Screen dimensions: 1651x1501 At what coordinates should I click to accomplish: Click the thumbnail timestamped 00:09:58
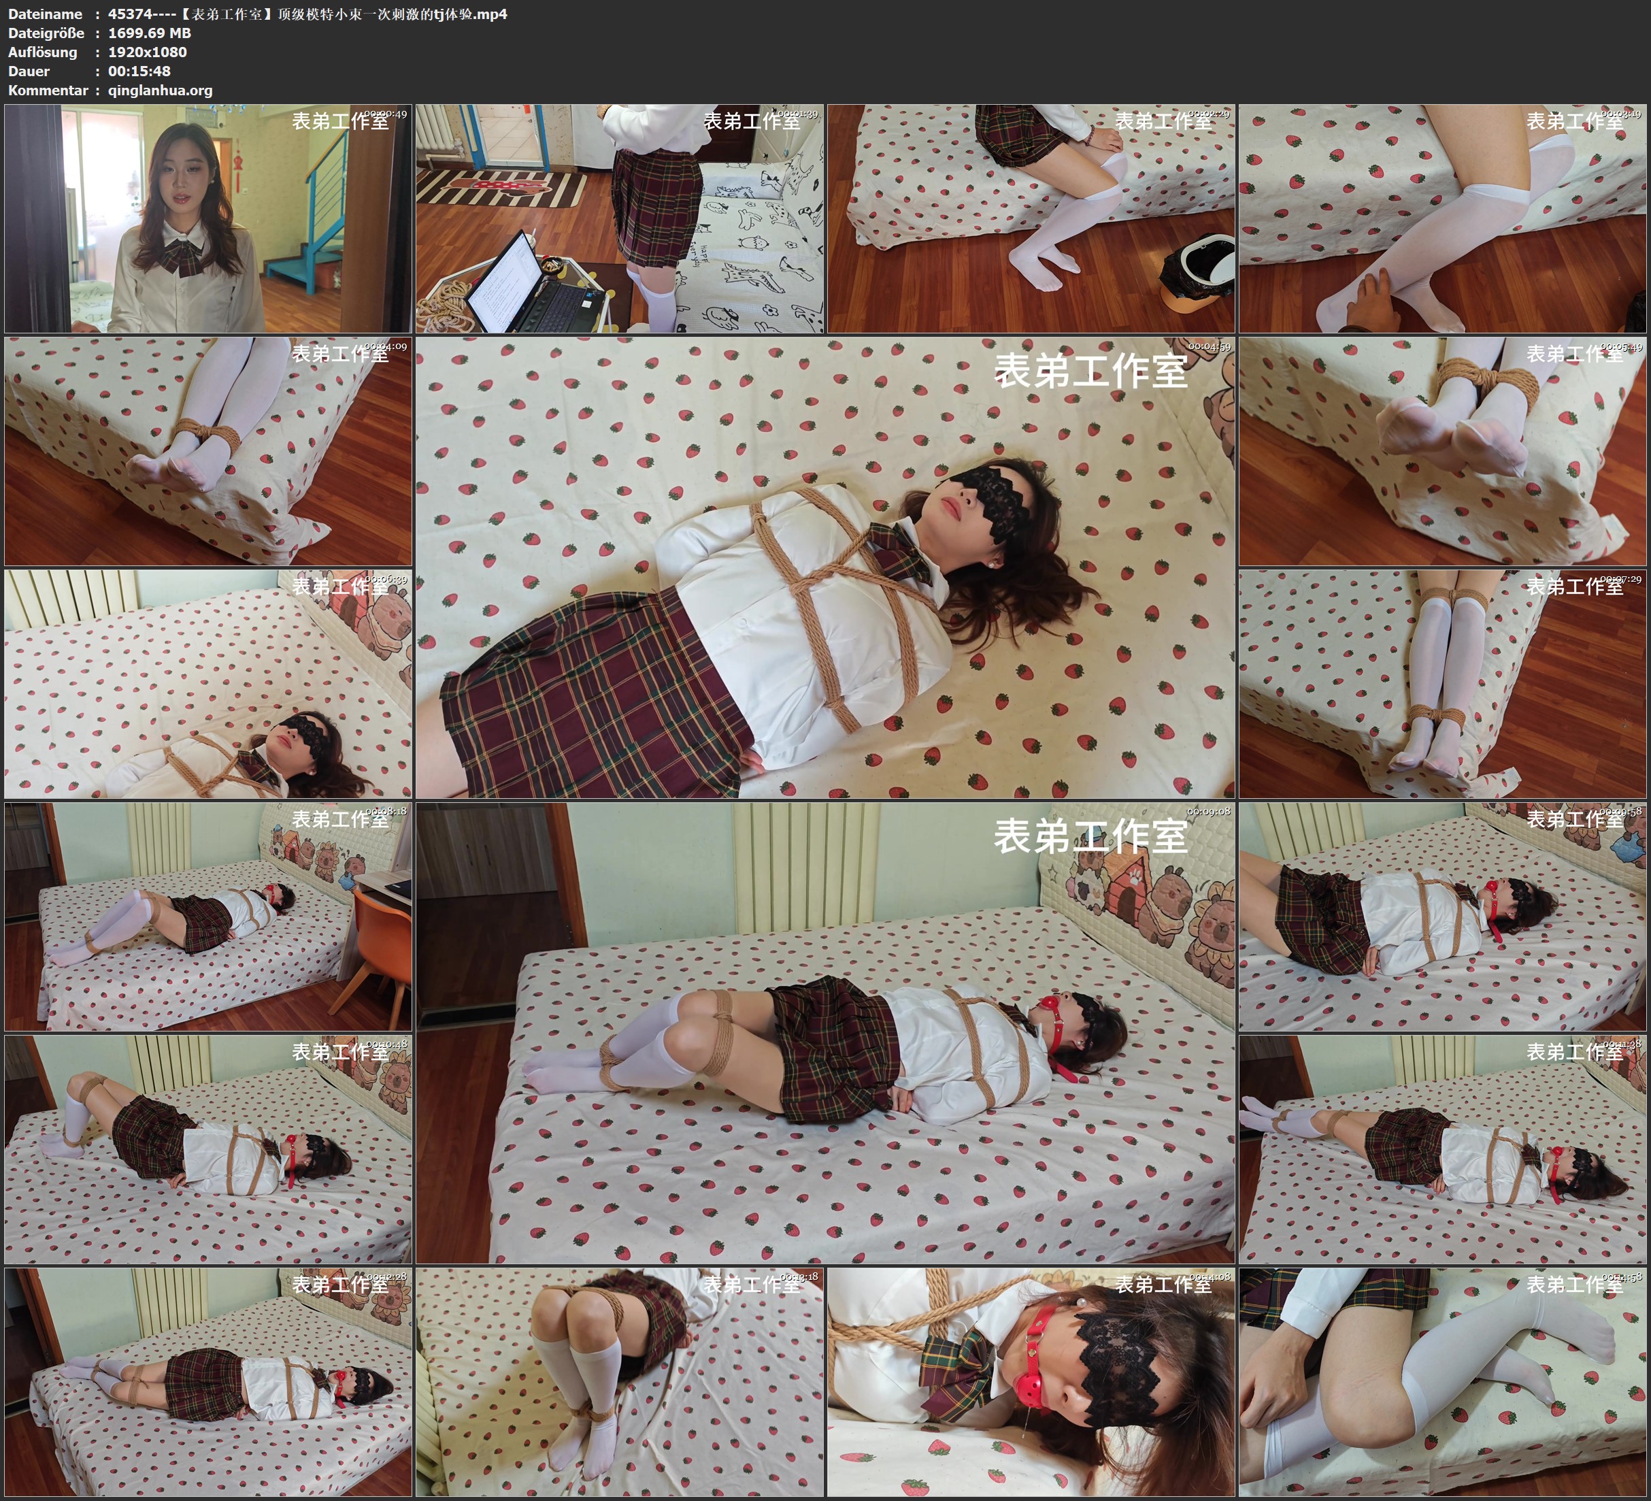tap(1443, 916)
